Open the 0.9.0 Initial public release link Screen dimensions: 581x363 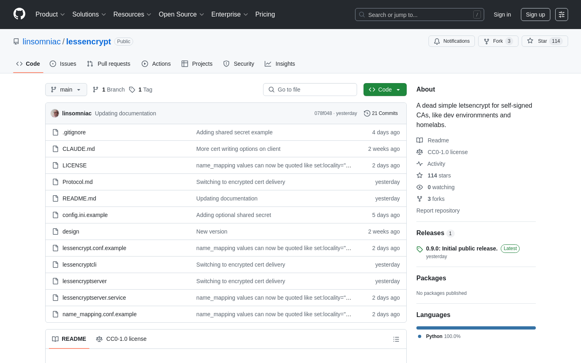click(462, 248)
